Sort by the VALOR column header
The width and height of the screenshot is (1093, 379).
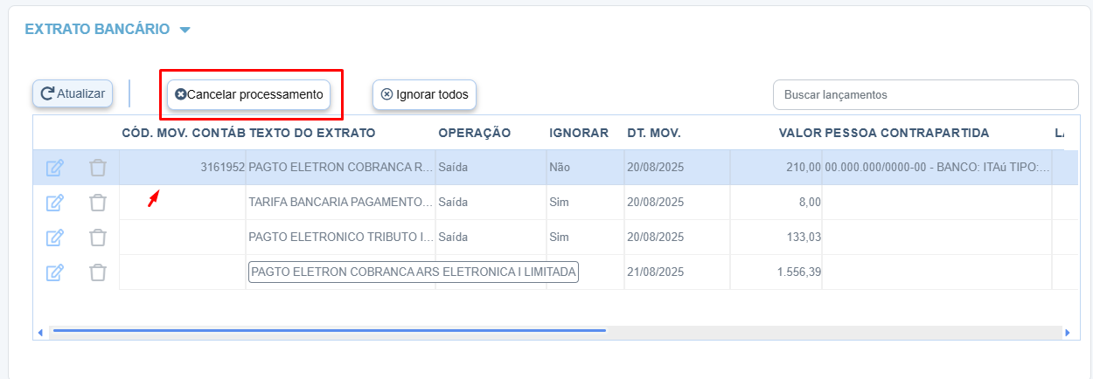[799, 133]
